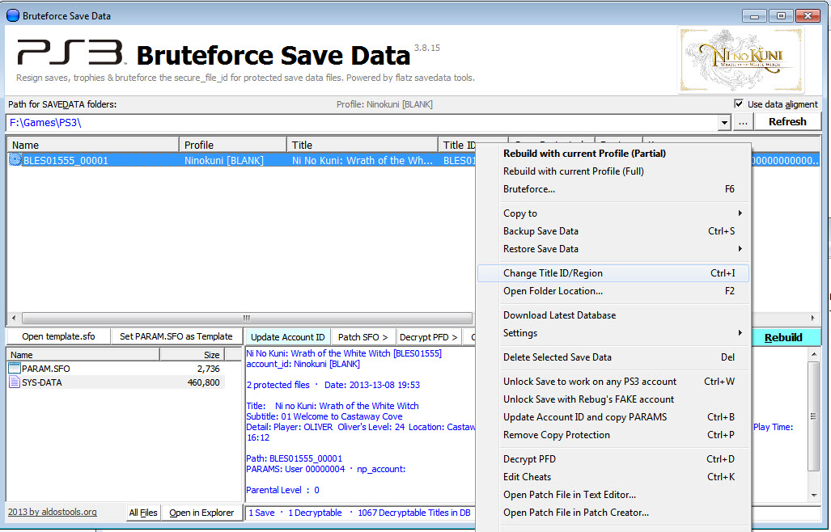Choose Update Account ID and copy PARAMS
This screenshot has height=532, width=831.
(x=613, y=417)
